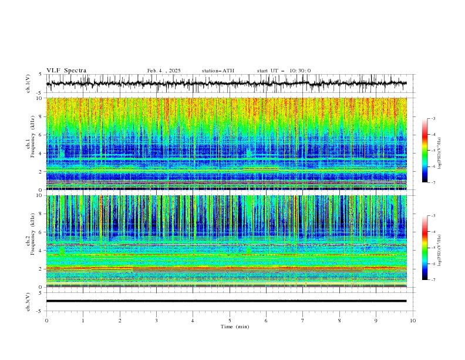Click the ch.1 frequency tick "2" kHz

point(41,172)
